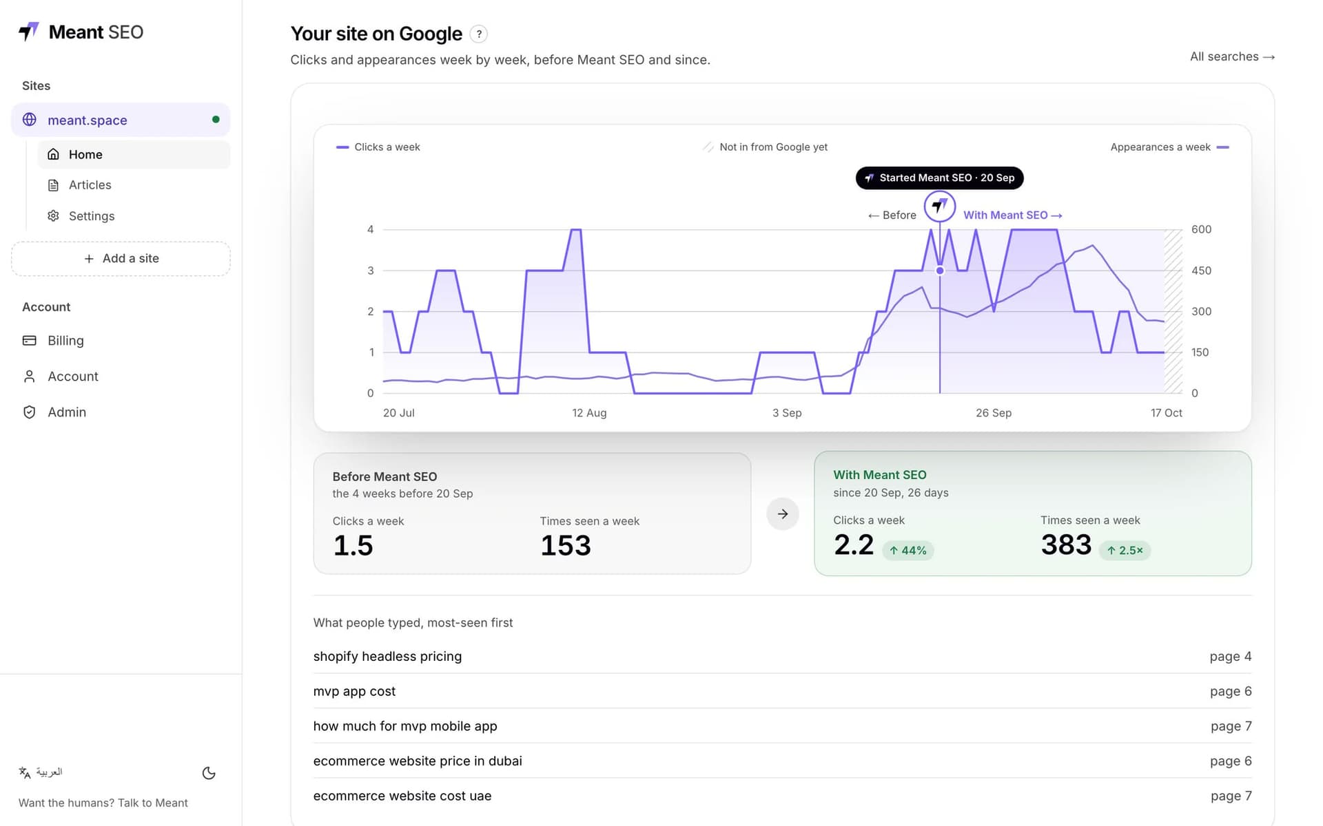The width and height of the screenshot is (1323, 826).
Task: Click the language translate icon
Action: point(25,772)
